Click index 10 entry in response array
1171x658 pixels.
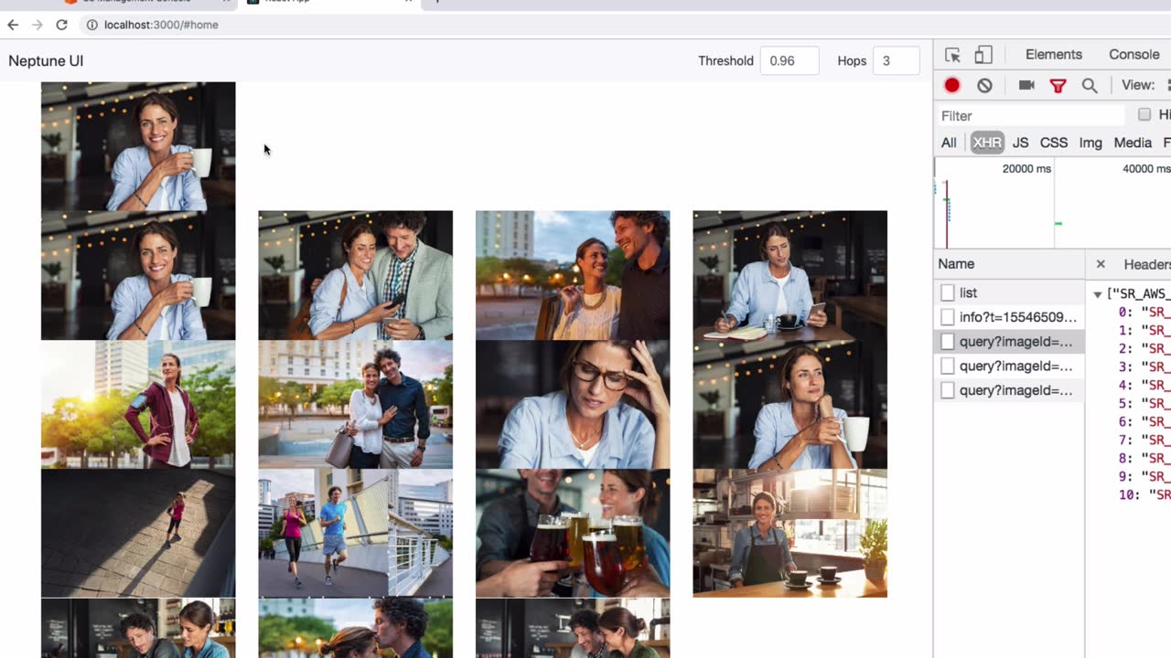[x=1144, y=494]
